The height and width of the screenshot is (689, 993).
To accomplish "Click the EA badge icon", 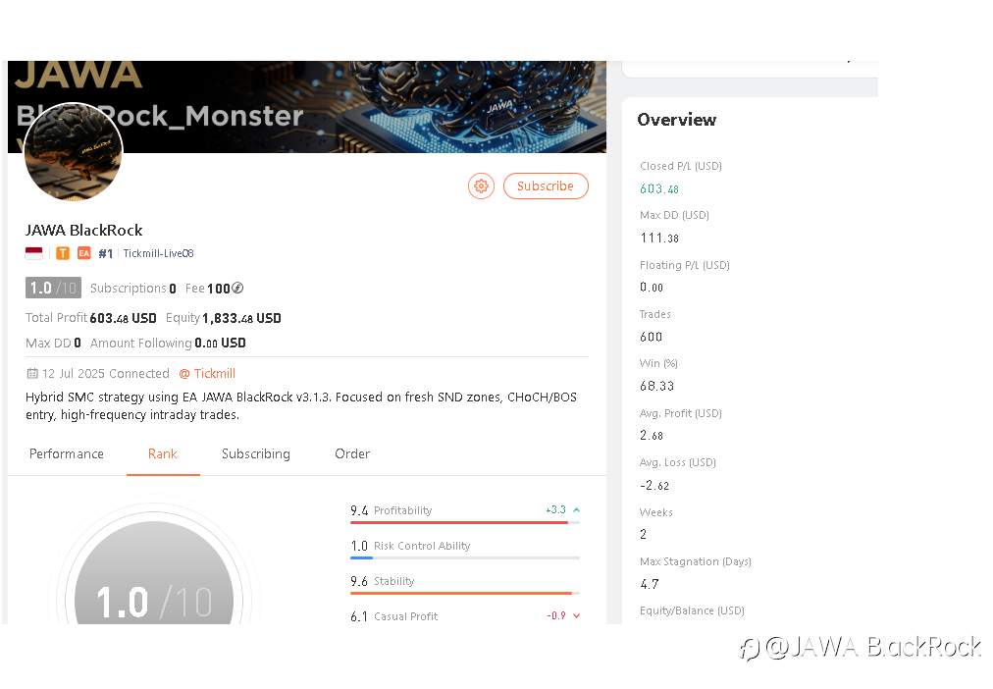I will coord(84,253).
